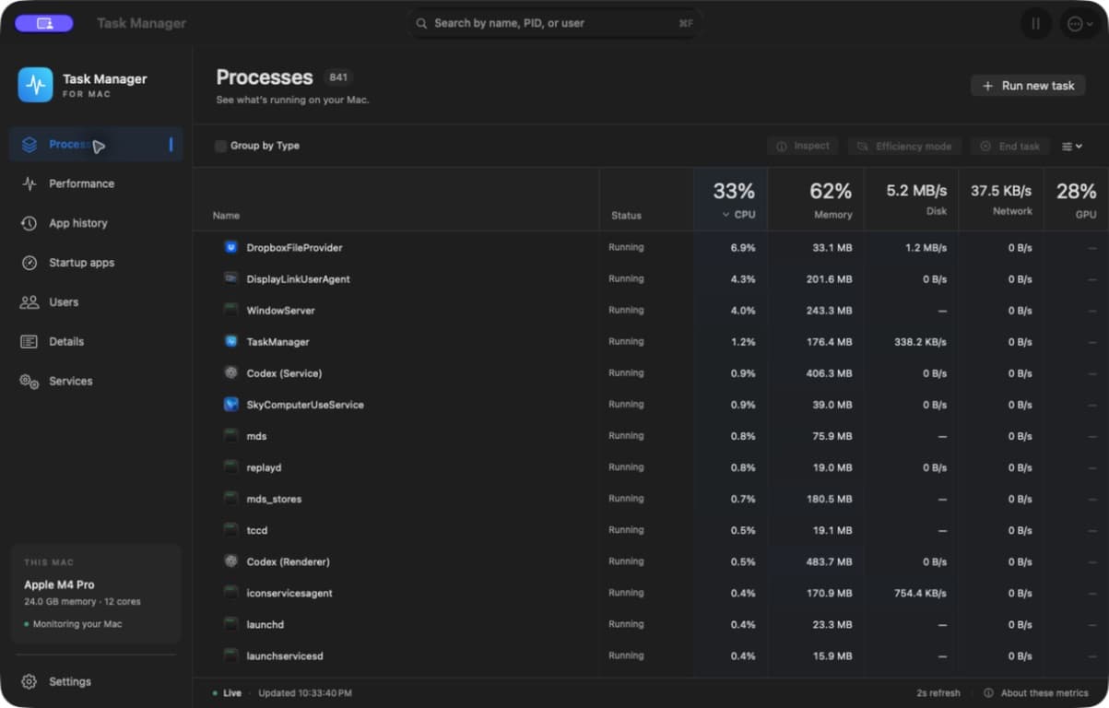This screenshot has width=1109, height=708.
Task: Open the more options ellipsis menu
Action: (x=1079, y=24)
